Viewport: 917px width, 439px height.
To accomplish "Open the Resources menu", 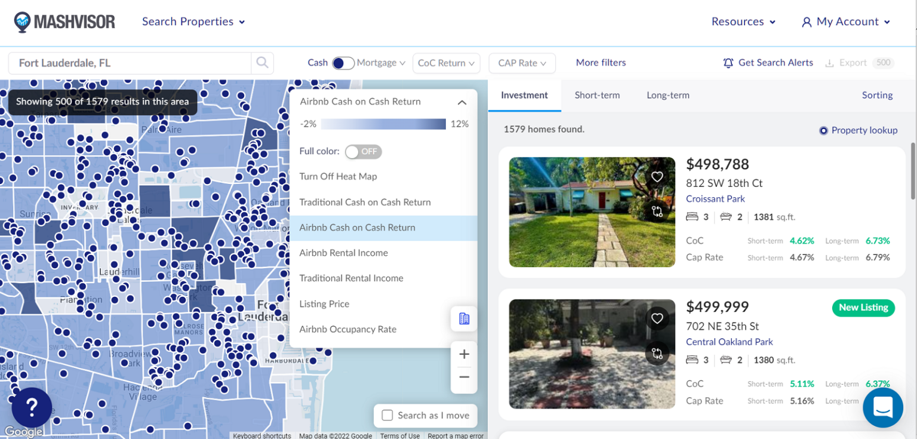I will tap(742, 22).
